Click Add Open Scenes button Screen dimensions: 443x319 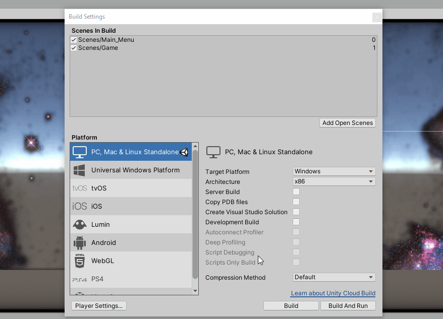pos(348,123)
